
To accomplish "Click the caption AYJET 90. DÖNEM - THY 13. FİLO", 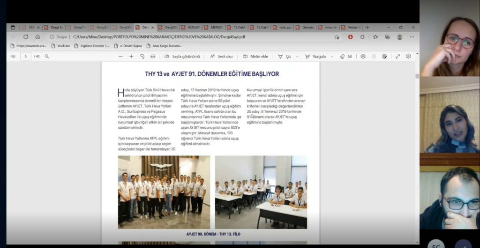I will click(213, 234).
